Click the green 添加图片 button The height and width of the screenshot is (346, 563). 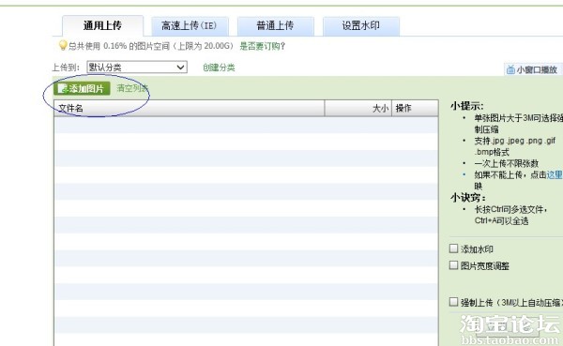pyautogui.click(x=82, y=89)
